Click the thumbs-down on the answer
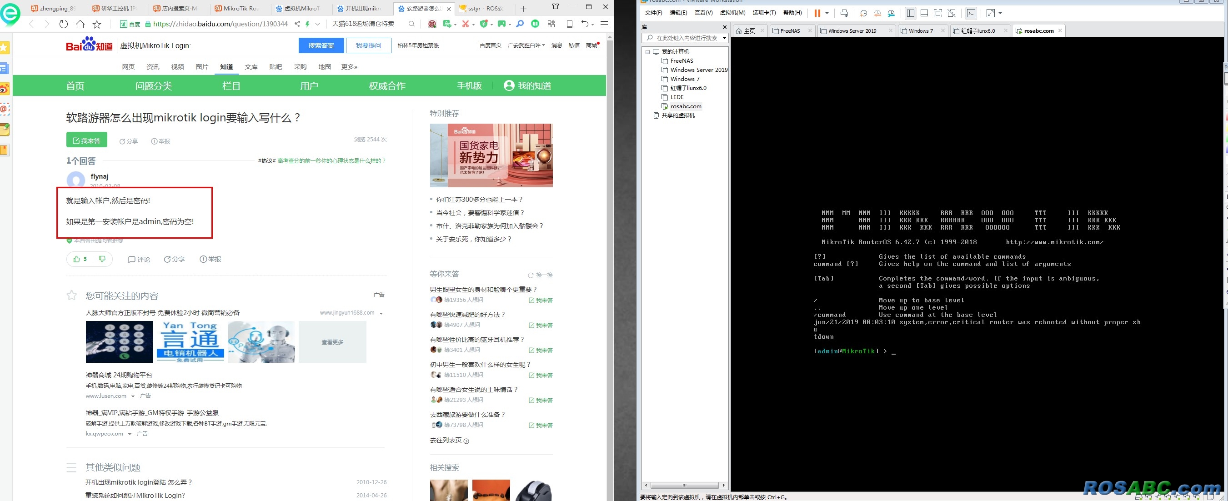This screenshot has width=1228, height=501. [102, 259]
